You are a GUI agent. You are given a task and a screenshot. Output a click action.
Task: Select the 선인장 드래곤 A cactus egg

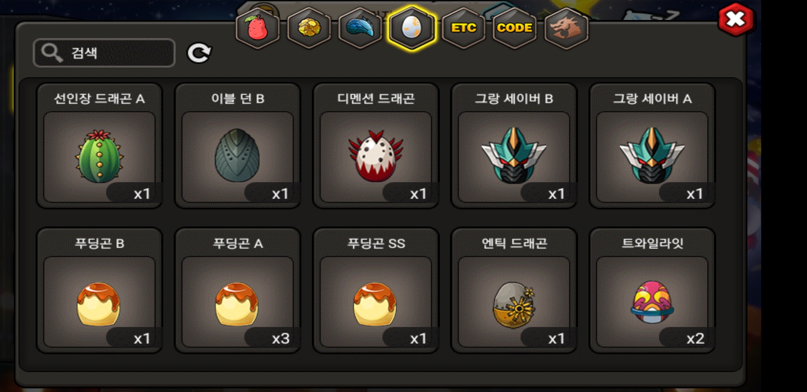(x=99, y=146)
